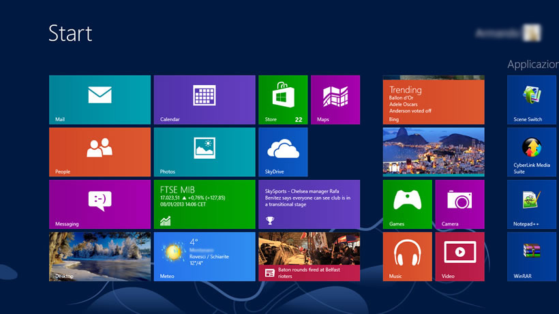Open the Camera tile
559x314 pixels.
[x=460, y=204]
